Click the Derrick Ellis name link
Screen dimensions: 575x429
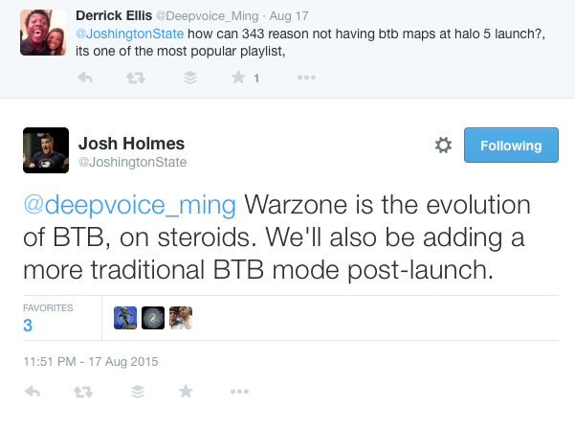(x=114, y=15)
